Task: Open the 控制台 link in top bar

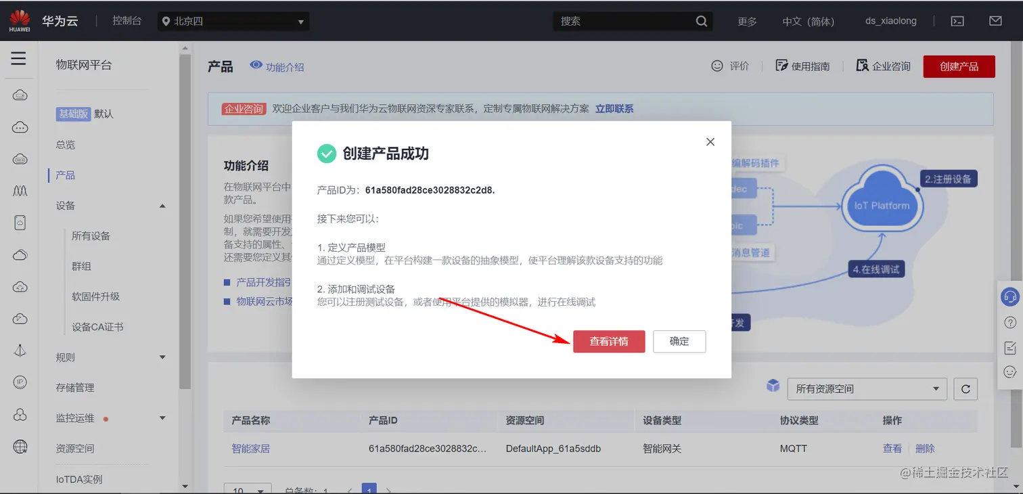Action: click(127, 21)
